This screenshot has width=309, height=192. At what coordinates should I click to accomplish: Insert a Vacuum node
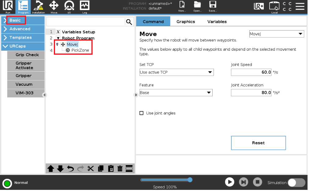26,85
